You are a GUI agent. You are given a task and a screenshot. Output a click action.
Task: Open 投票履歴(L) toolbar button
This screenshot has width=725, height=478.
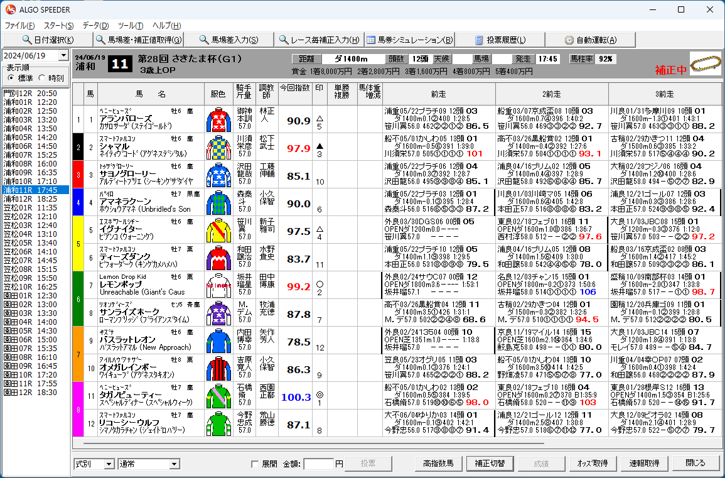coord(500,40)
